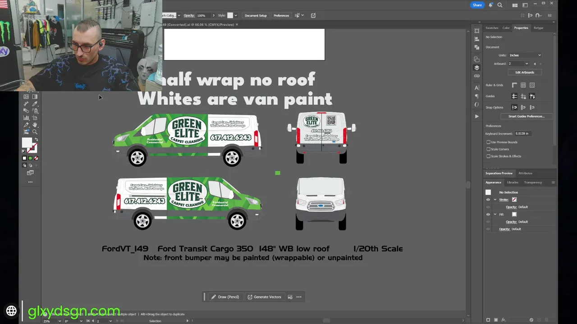The image size is (577, 324).
Task: Add New Fill icon in Appearance panel
Action: 496,320
